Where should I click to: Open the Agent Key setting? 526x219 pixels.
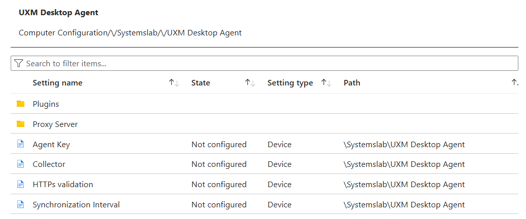pos(51,145)
